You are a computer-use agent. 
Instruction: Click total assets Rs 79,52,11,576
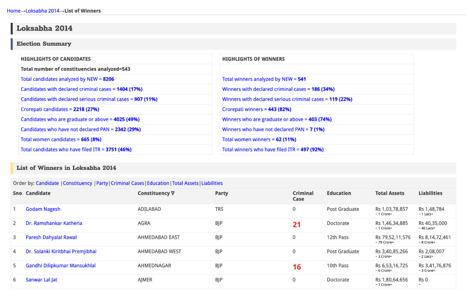(393, 238)
